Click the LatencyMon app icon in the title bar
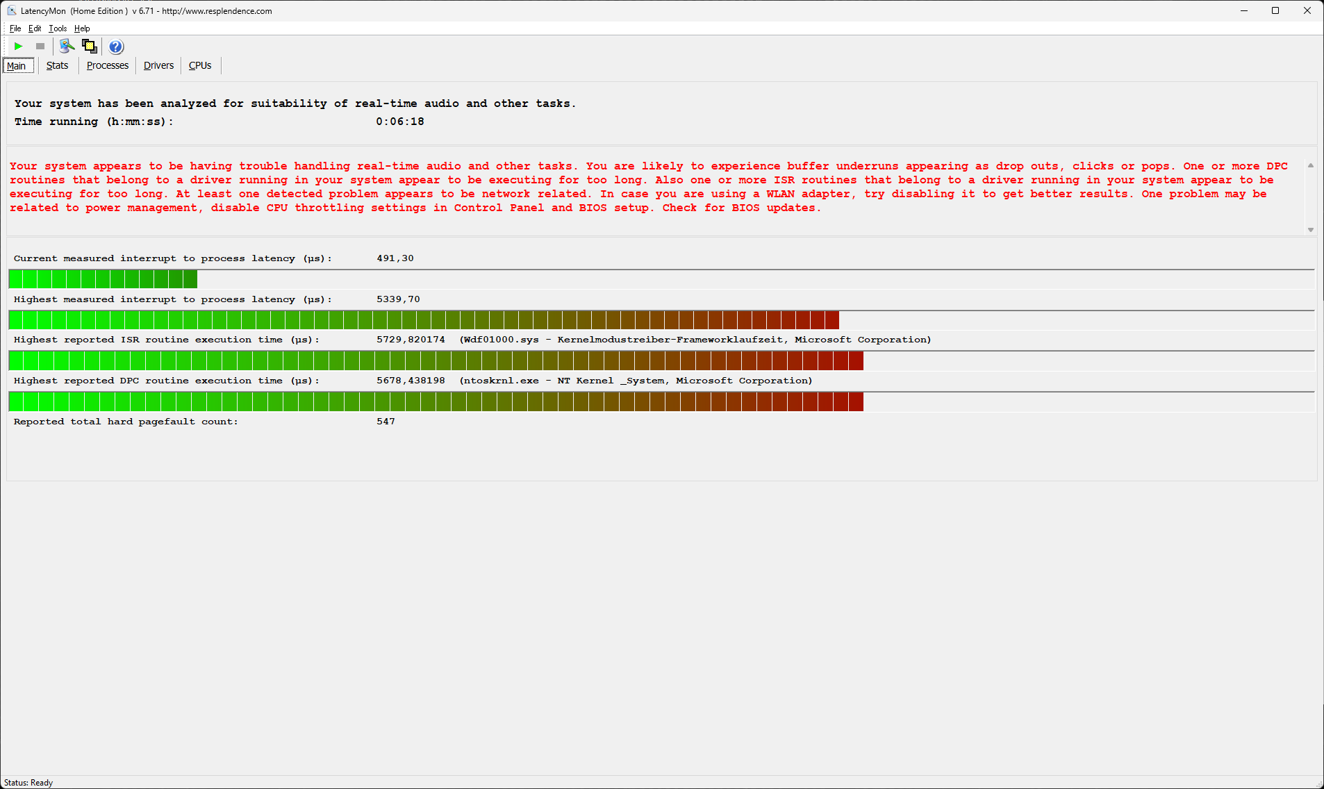The image size is (1324, 789). point(12,10)
